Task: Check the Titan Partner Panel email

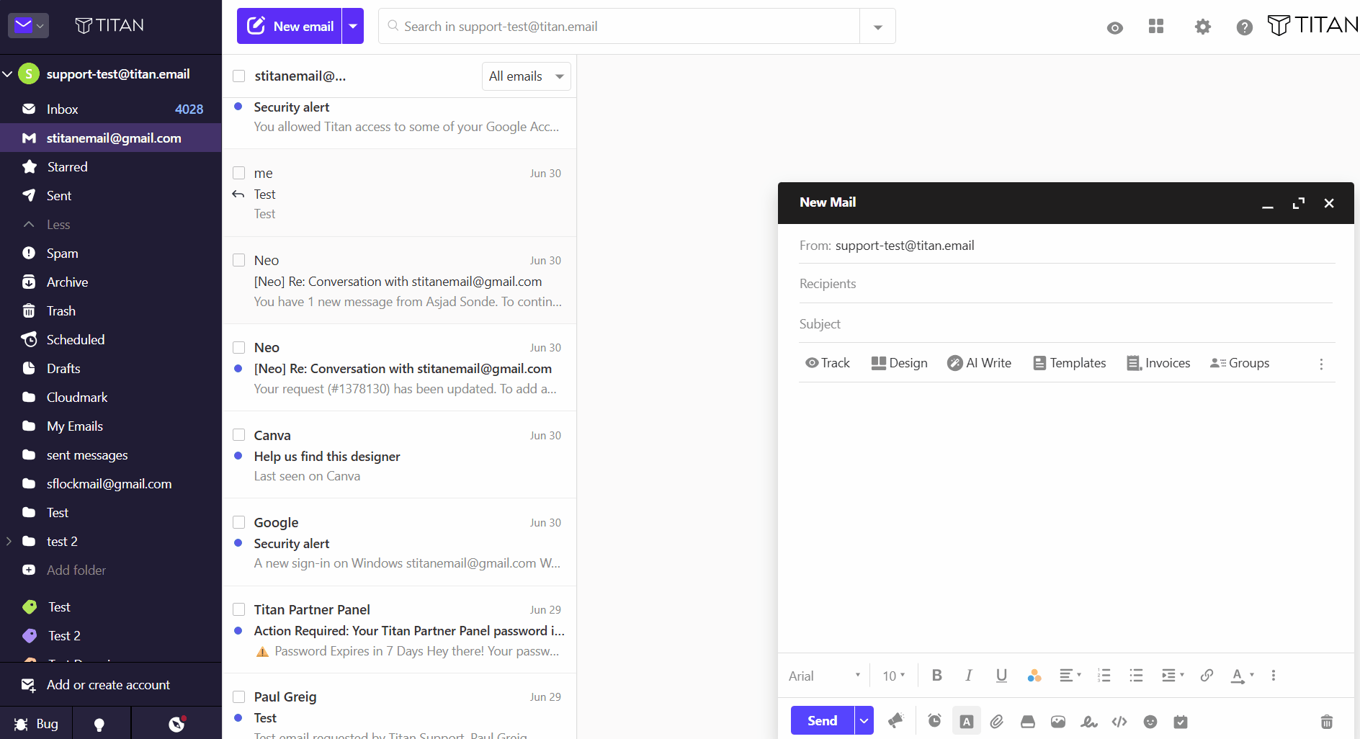Action: click(x=239, y=609)
